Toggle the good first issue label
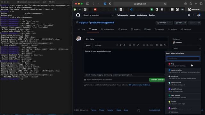Viewport: 205px width, 115px height. point(183,90)
